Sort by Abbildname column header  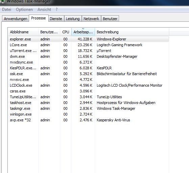point(23,32)
